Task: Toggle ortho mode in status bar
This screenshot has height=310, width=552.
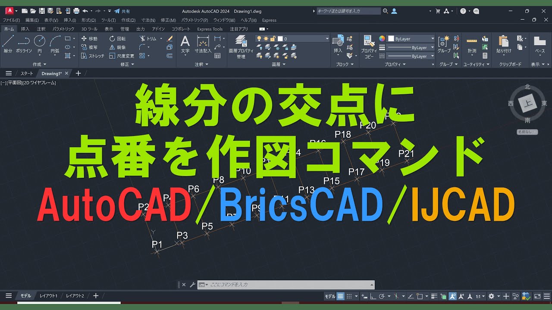Action: click(x=373, y=296)
